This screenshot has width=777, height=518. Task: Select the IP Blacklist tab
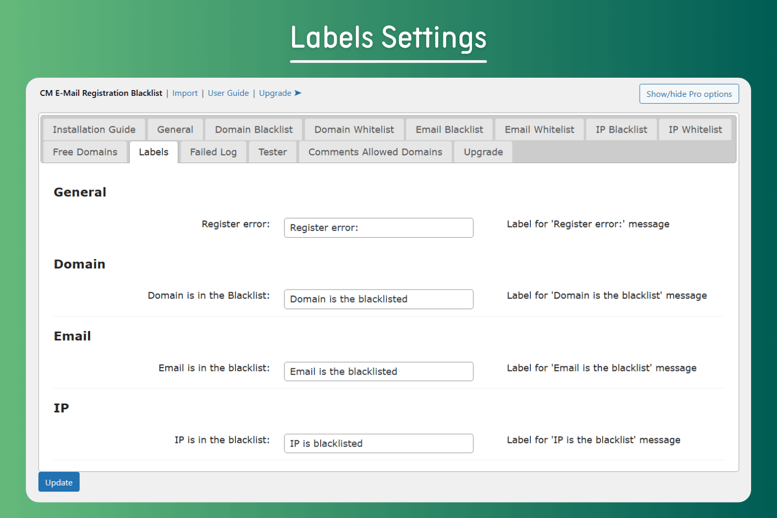pos(621,129)
